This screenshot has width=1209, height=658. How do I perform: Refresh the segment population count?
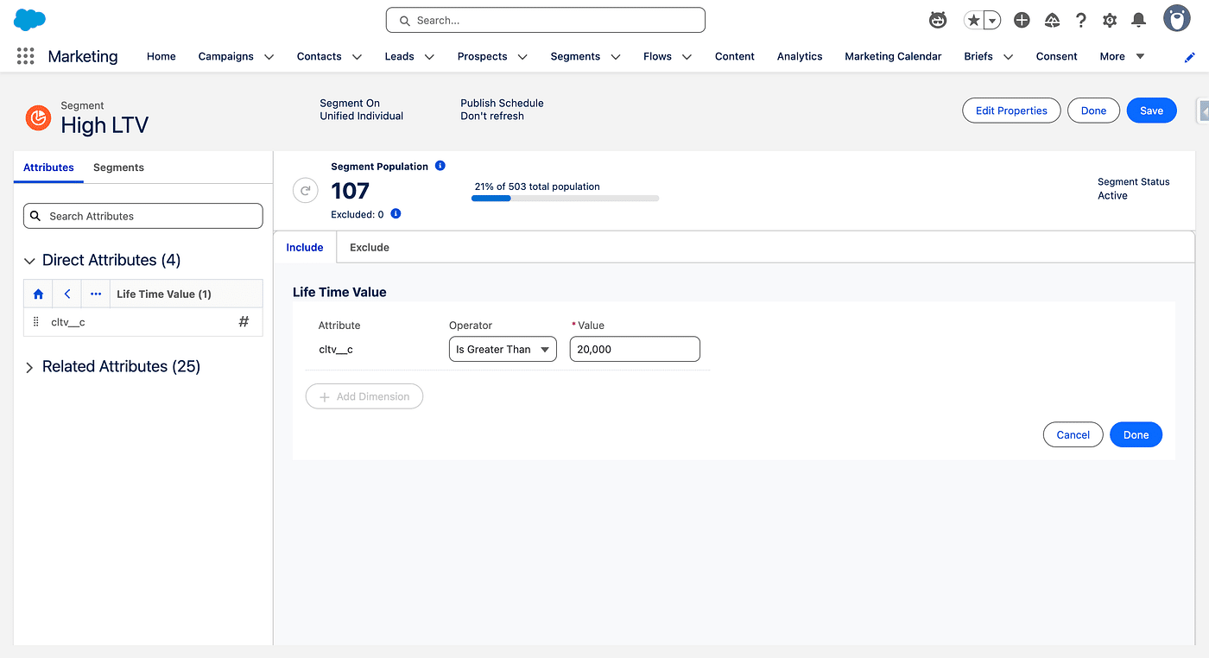306,191
